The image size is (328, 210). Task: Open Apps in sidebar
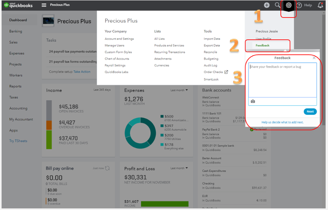(14, 130)
